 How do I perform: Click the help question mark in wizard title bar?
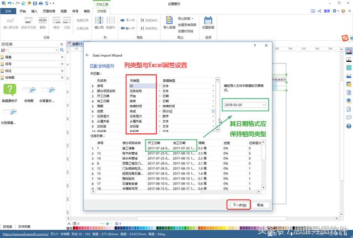point(255,45)
